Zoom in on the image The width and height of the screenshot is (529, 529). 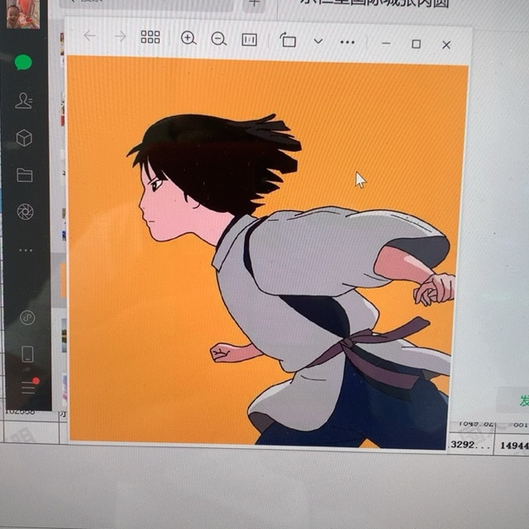[188, 38]
